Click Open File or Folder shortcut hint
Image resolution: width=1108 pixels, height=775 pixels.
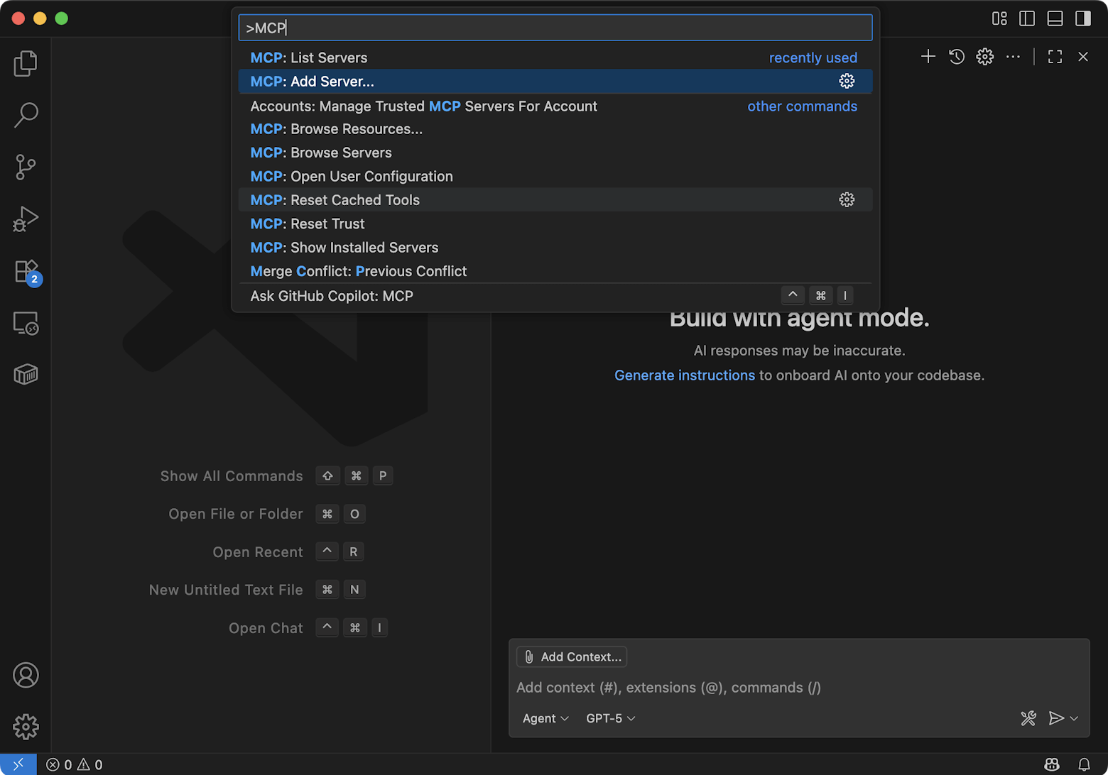coord(267,514)
